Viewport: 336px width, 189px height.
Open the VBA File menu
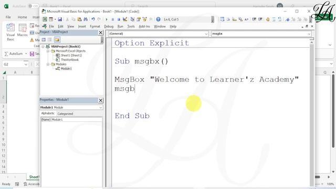click(x=51, y=26)
